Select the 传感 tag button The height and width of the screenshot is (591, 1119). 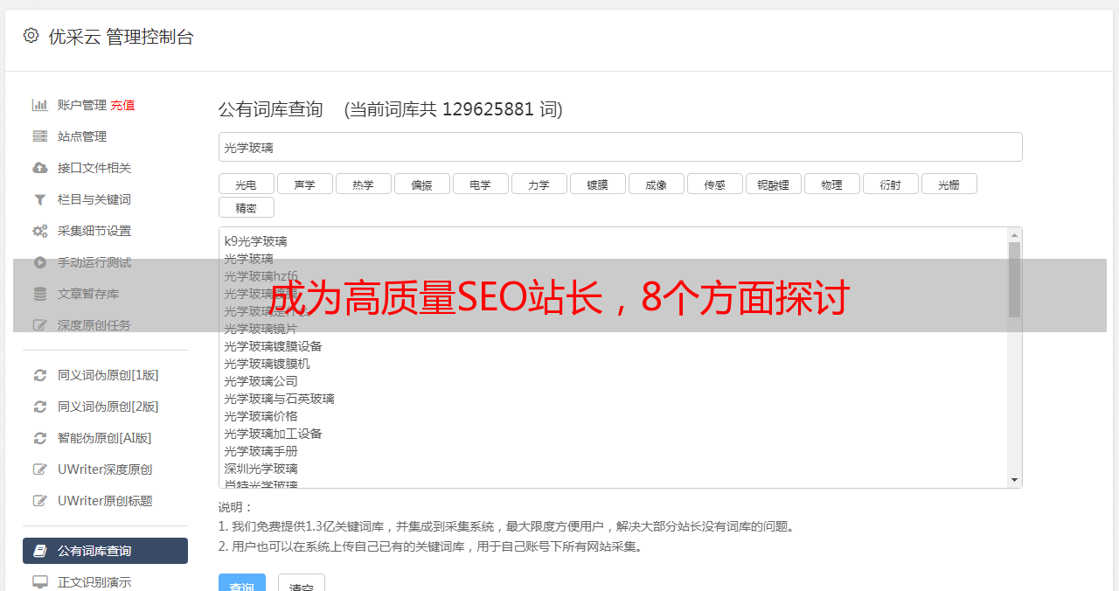(714, 184)
